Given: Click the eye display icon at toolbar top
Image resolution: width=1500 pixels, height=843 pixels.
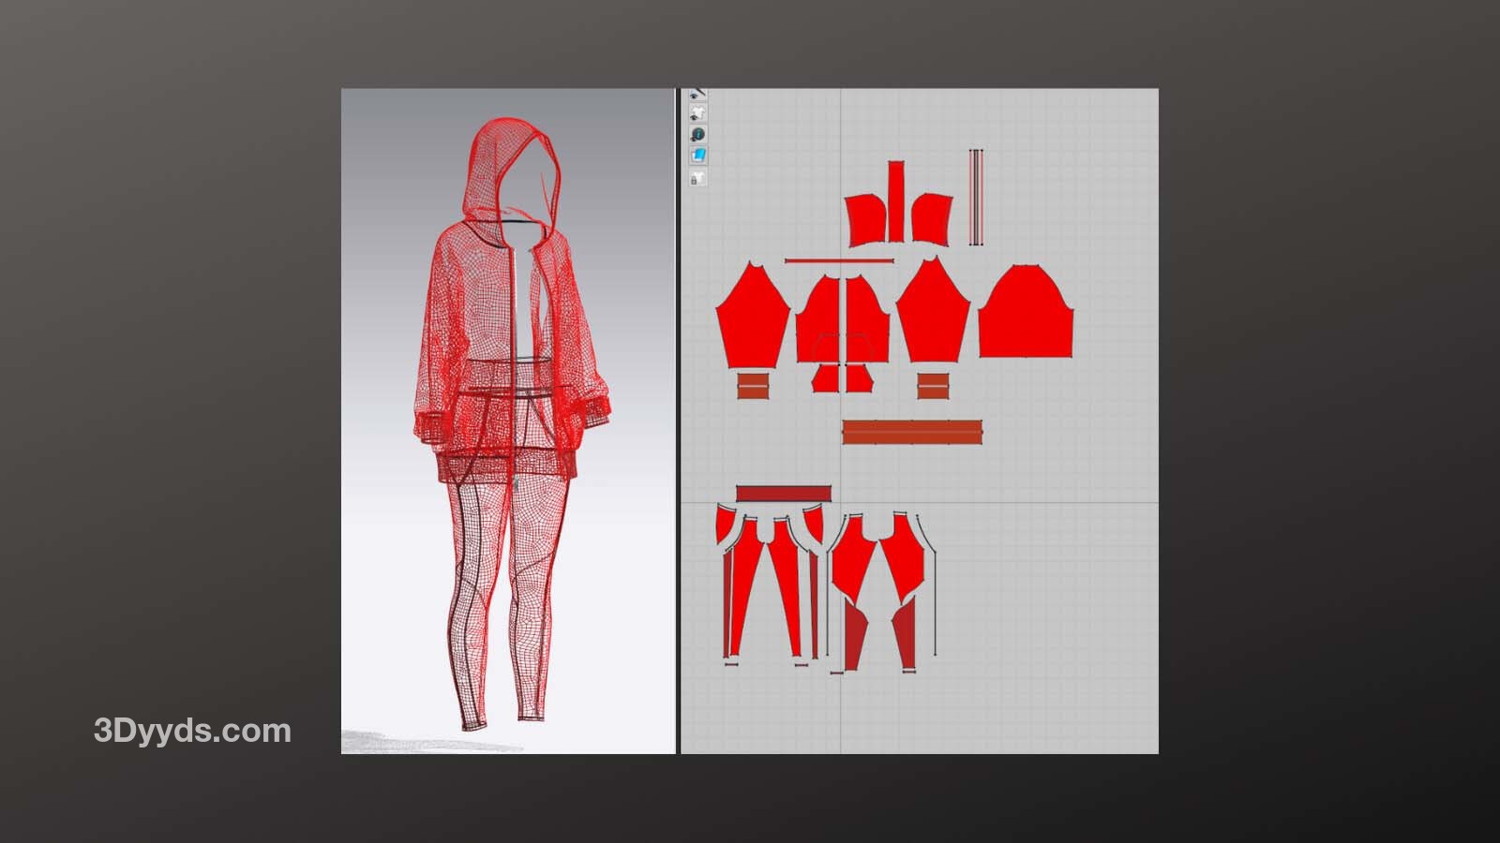Looking at the screenshot, I should click(x=697, y=95).
